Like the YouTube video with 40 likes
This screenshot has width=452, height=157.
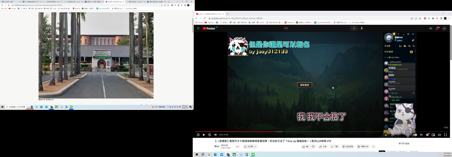click(x=305, y=146)
